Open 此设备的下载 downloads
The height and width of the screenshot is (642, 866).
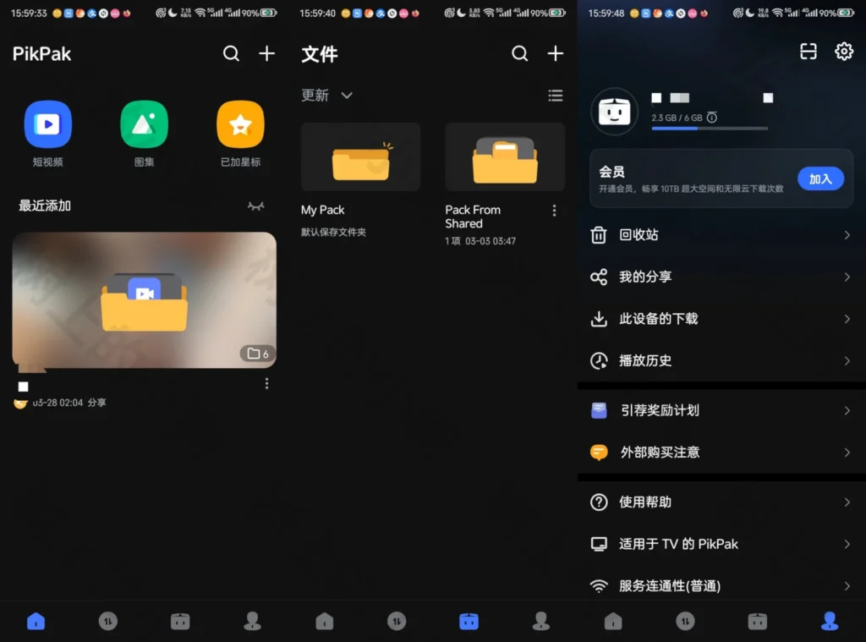click(x=721, y=319)
